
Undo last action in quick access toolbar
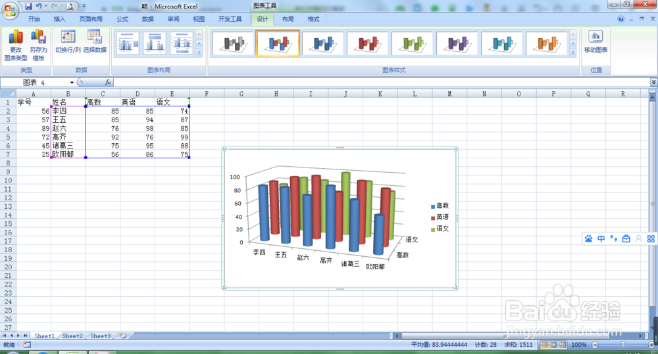(x=39, y=7)
